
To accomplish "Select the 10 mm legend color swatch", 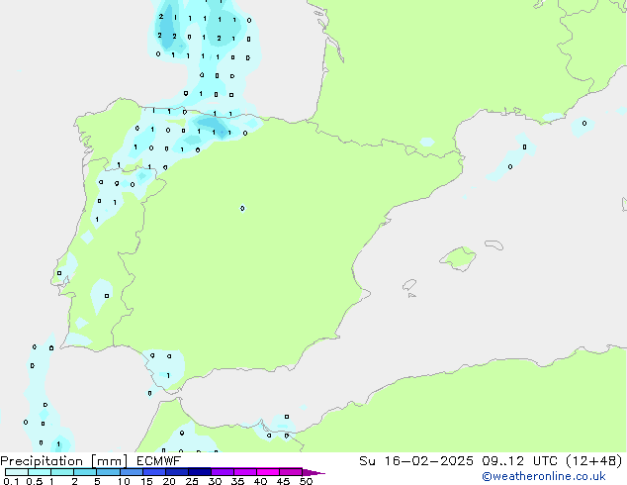I will pyautogui.click(x=131, y=472).
